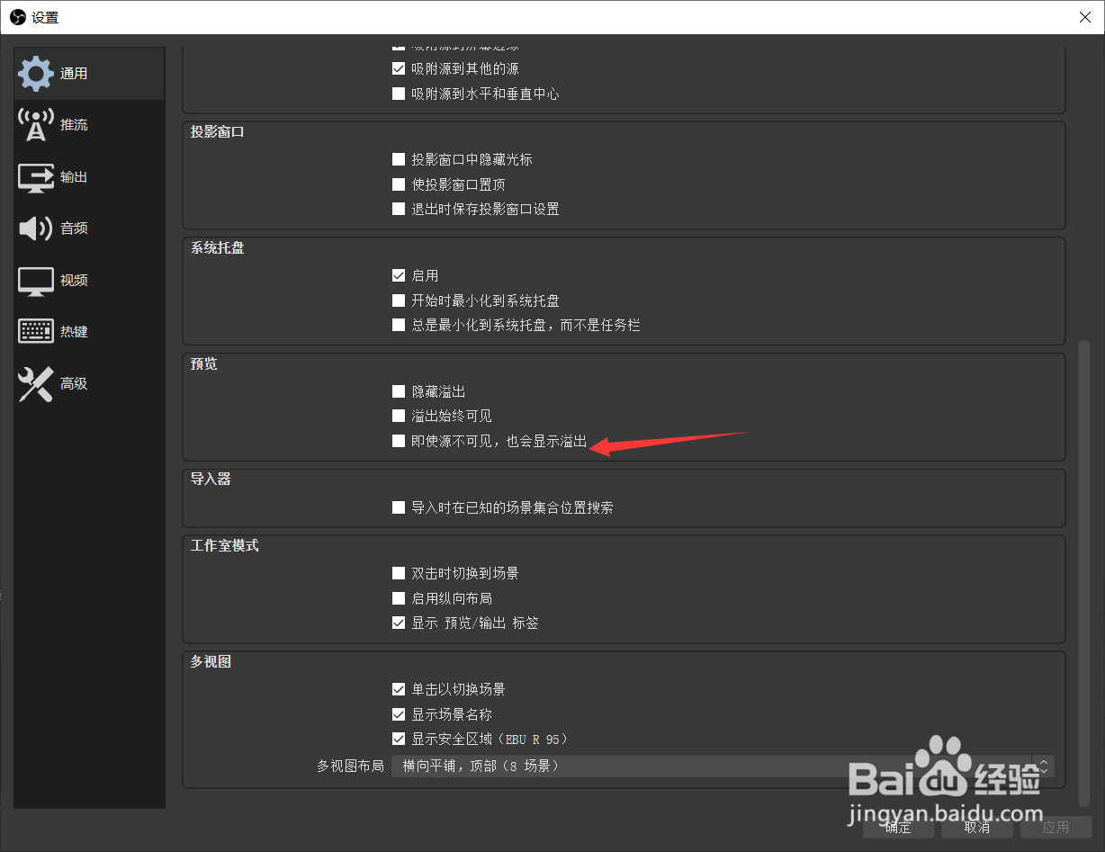Switch to the 音频 tab label
This screenshot has width=1105, height=852.
point(74,229)
